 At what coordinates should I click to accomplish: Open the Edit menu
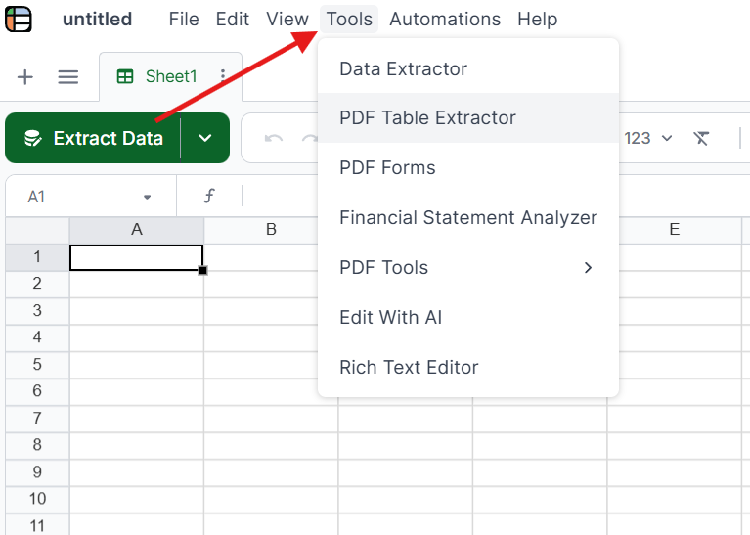(x=232, y=20)
